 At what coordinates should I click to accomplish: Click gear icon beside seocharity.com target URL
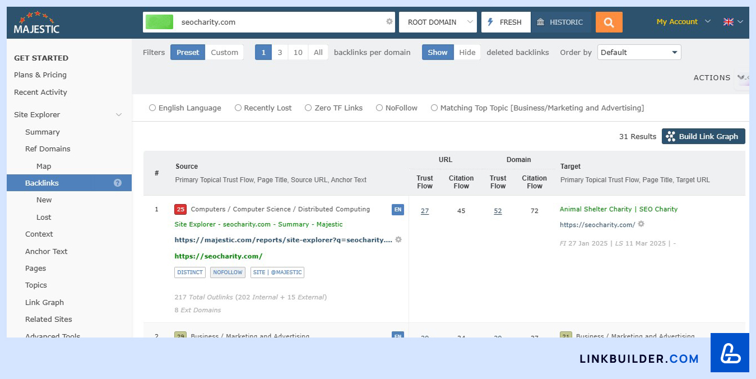pos(641,224)
